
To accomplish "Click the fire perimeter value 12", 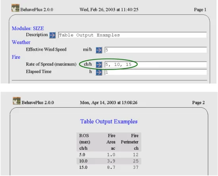I will point(136,155).
